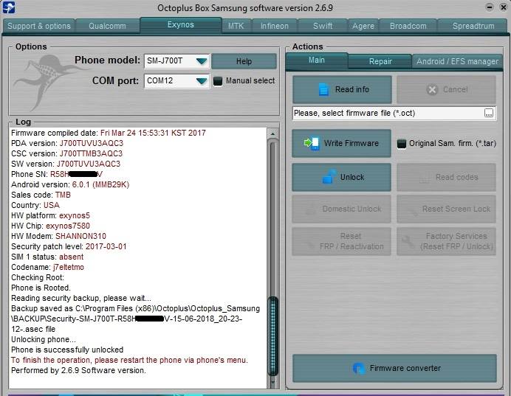Click the HW Modem SHANNON310 line
This screenshot has height=396, width=511.
pos(58,236)
